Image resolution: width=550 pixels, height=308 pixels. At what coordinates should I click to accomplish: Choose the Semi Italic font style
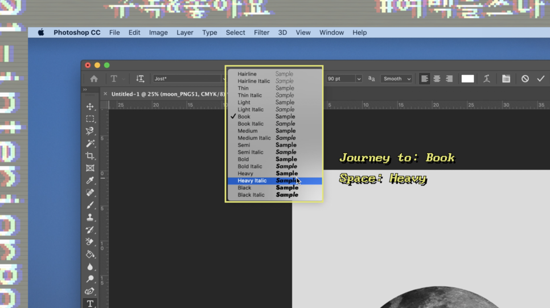(274, 152)
